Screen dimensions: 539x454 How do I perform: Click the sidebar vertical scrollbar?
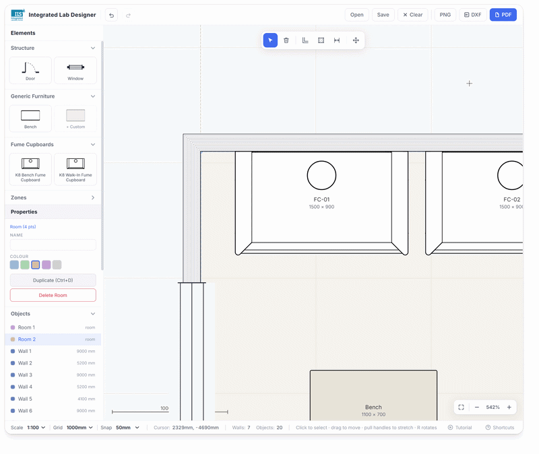[102, 155]
